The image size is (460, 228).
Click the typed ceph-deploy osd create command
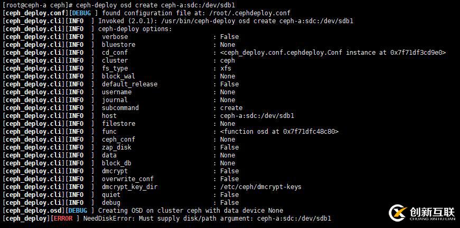[155, 5]
